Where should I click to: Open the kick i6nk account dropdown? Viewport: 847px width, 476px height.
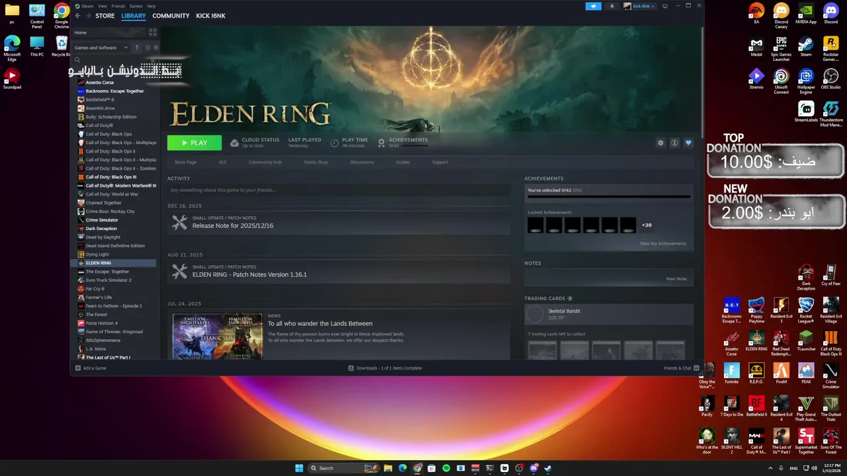(639, 6)
